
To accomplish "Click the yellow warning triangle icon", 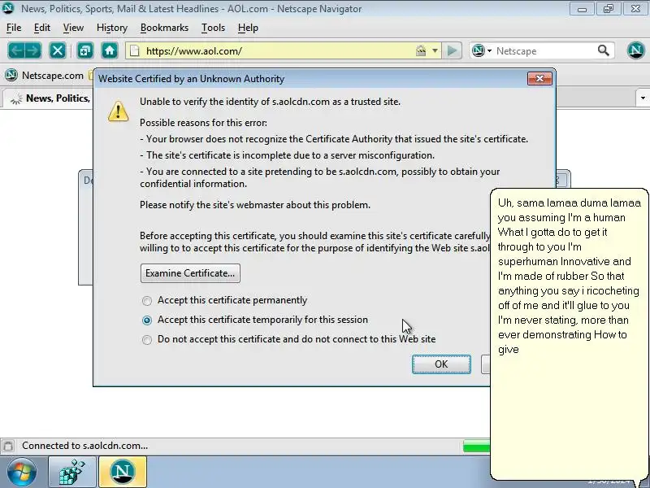I will click(x=118, y=111).
